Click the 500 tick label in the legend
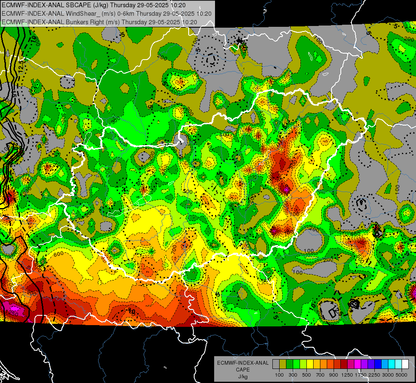 pyautogui.click(x=306, y=375)
